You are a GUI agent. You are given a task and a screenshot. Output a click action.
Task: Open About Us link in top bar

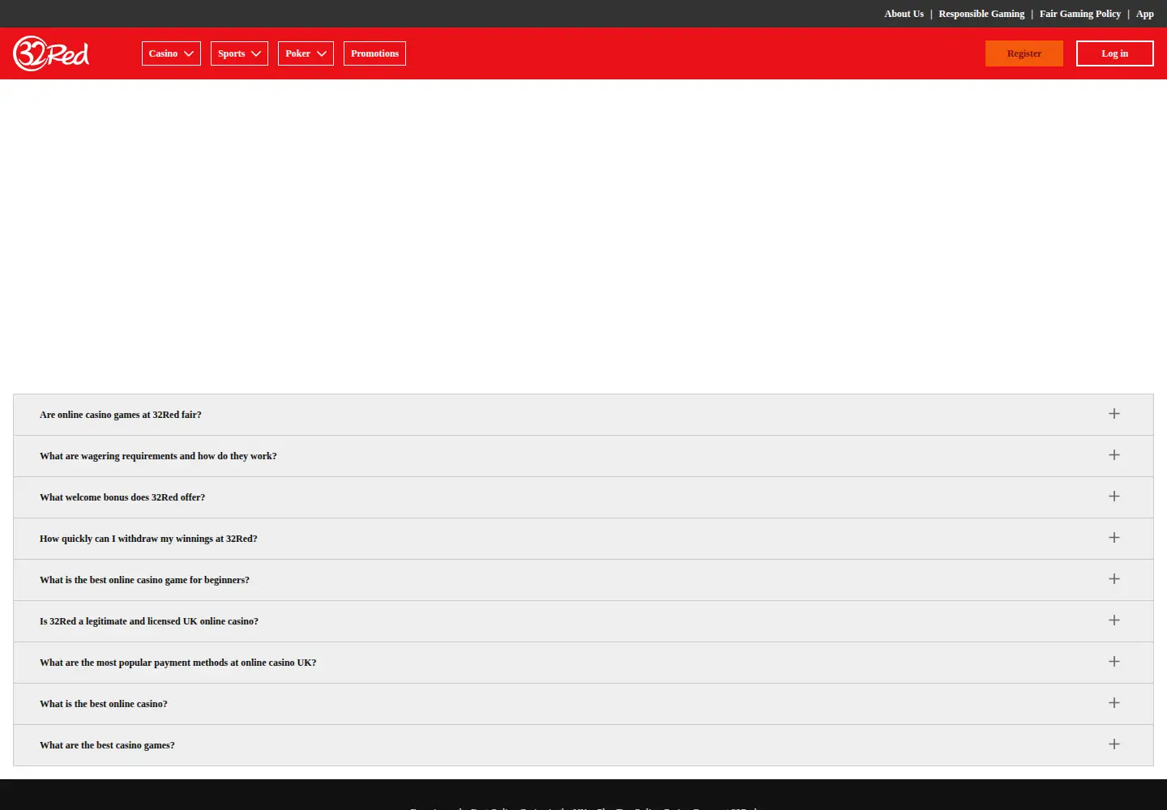[904, 14]
